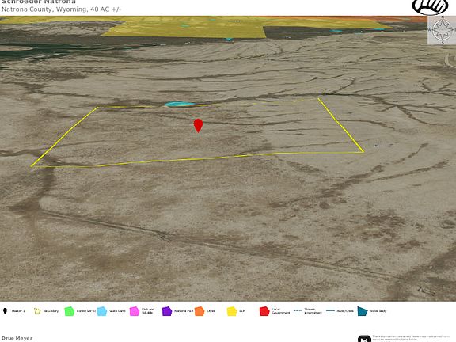Image resolution: width=456 pixels, height=342 pixels.
Task: Click the id logo next to the disclaimer
Action: pos(364,339)
